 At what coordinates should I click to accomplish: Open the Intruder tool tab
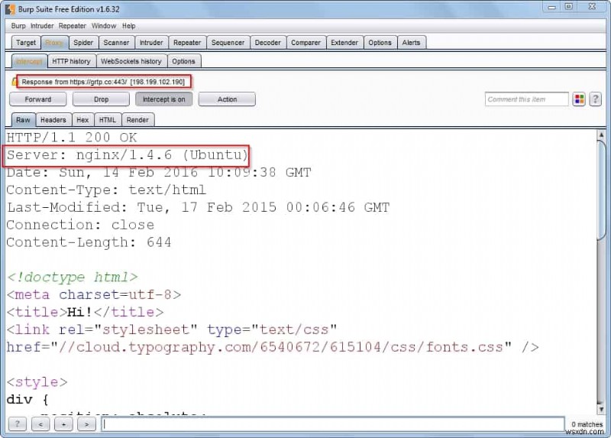point(151,43)
